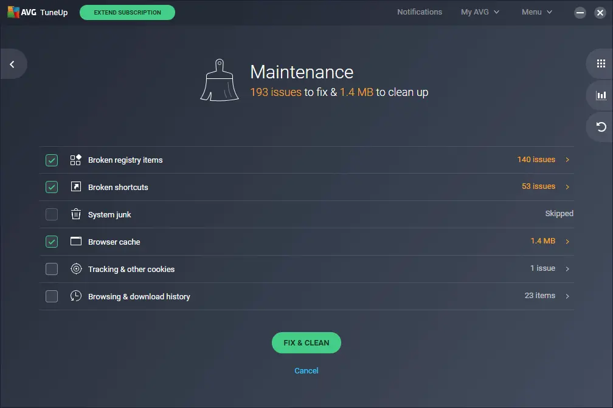Click the Tracking & other cookies label
Image resolution: width=613 pixels, height=408 pixels.
[131, 270]
